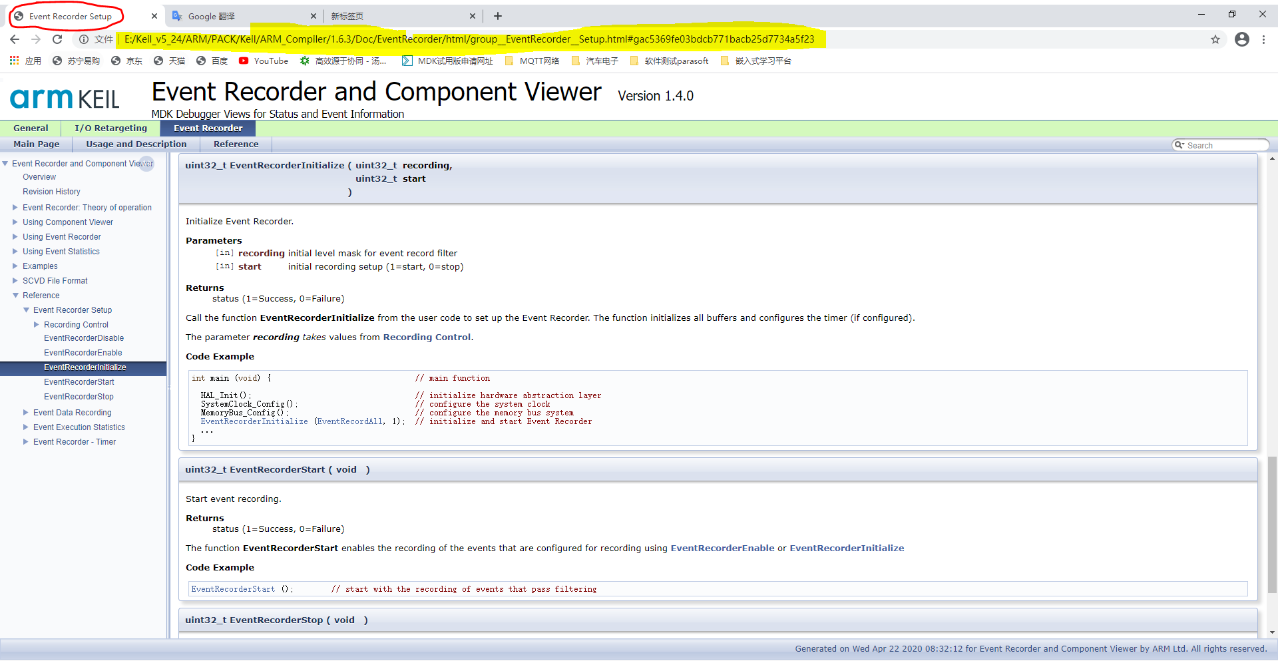Expand the Recording Control tree node
This screenshot has height=661, width=1278.
click(37, 324)
